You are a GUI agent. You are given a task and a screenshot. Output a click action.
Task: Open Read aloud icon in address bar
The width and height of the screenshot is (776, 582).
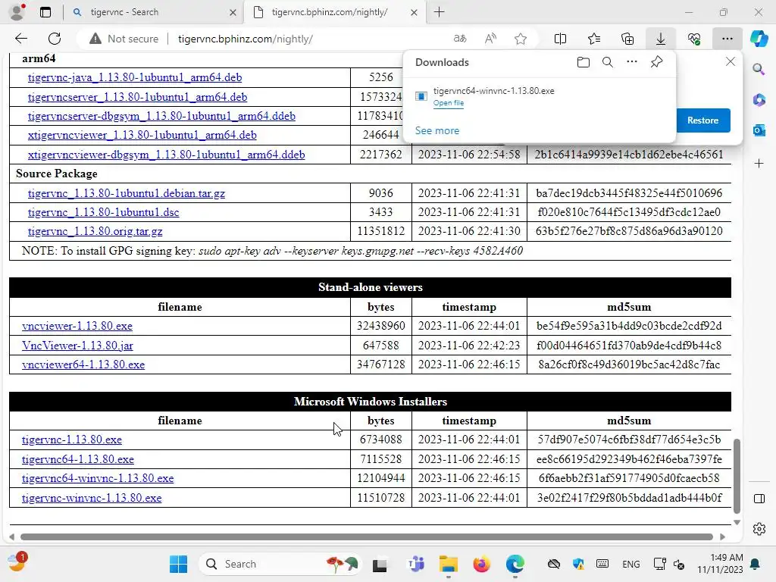(490, 39)
